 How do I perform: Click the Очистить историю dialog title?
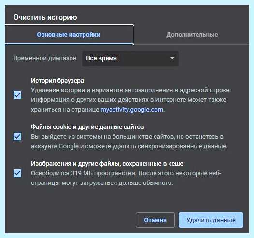45,17
